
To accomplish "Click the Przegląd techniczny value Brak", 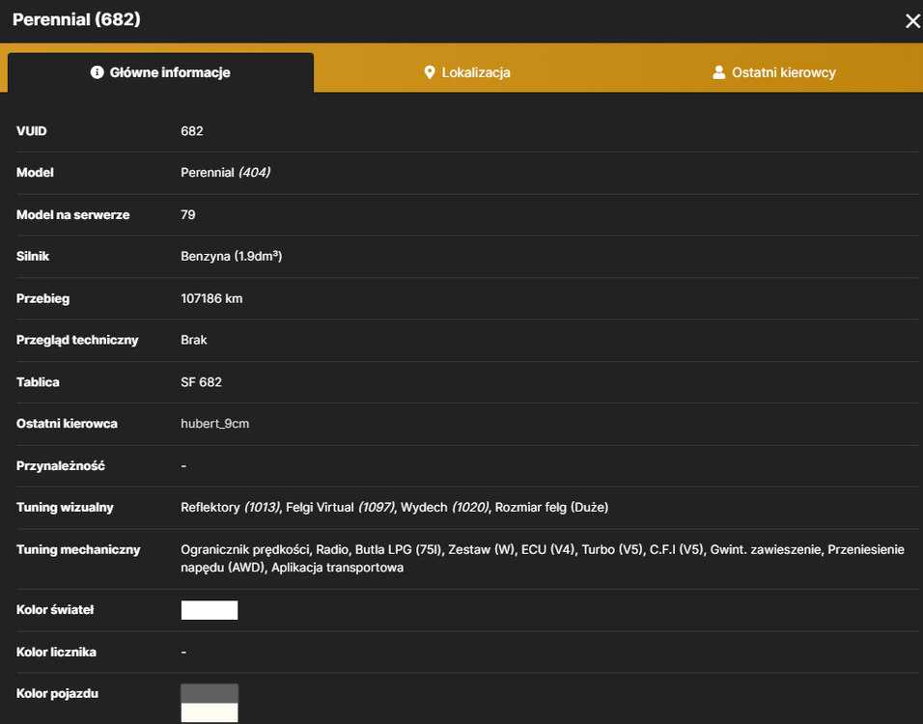I will click(194, 340).
